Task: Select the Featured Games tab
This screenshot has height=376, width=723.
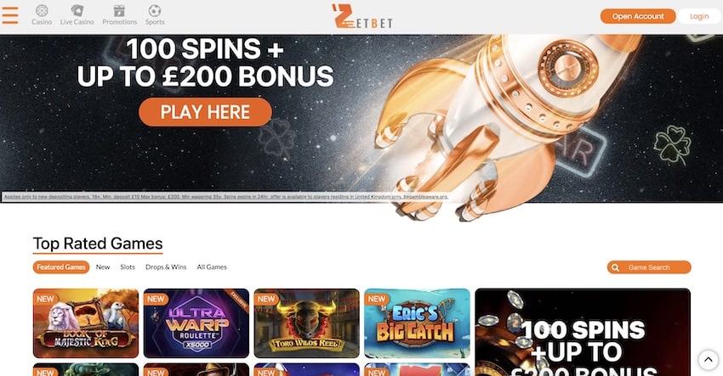Action: (x=61, y=267)
